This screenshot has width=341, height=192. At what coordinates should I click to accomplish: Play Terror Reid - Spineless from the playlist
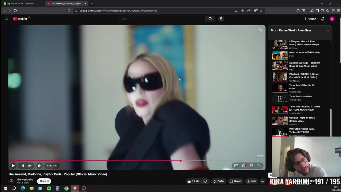coord(301,99)
